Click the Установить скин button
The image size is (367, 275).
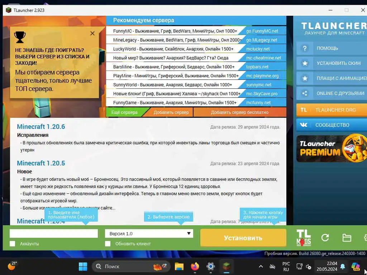tap(332, 63)
